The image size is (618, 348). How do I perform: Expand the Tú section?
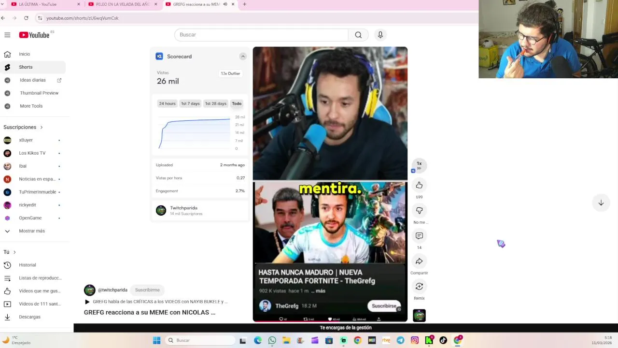(x=10, y=252)
